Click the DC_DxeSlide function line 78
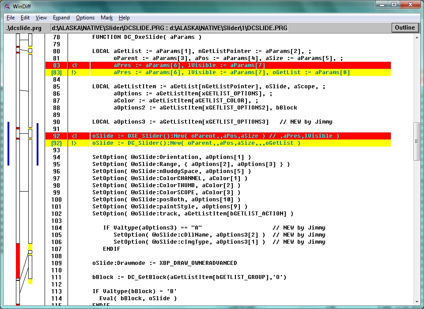The image size is (424, 309). [147, 37]
